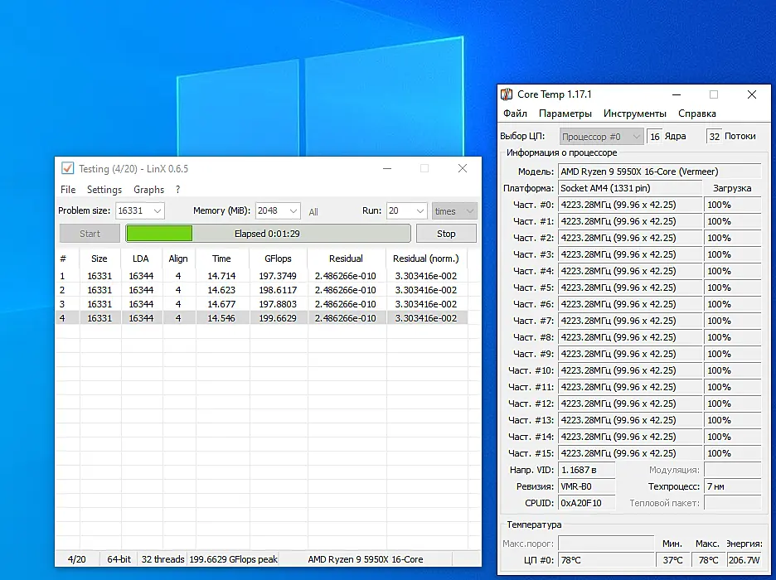
Task: Click the LinX checkmark app icon
Action: (68, 168)
